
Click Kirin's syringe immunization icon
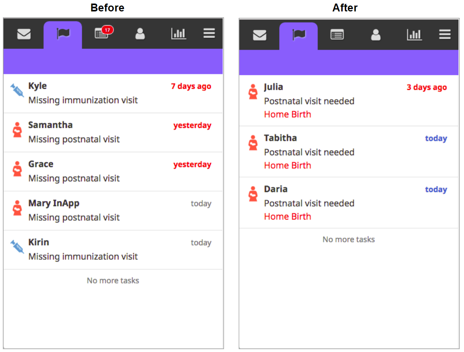[17, 247]
